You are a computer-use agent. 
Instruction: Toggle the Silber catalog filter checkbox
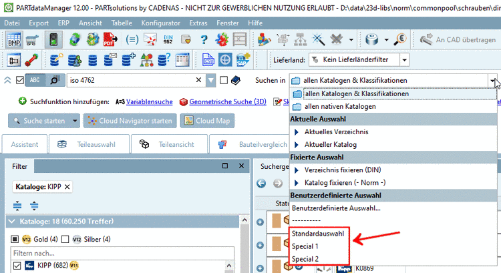pos(65,239)
